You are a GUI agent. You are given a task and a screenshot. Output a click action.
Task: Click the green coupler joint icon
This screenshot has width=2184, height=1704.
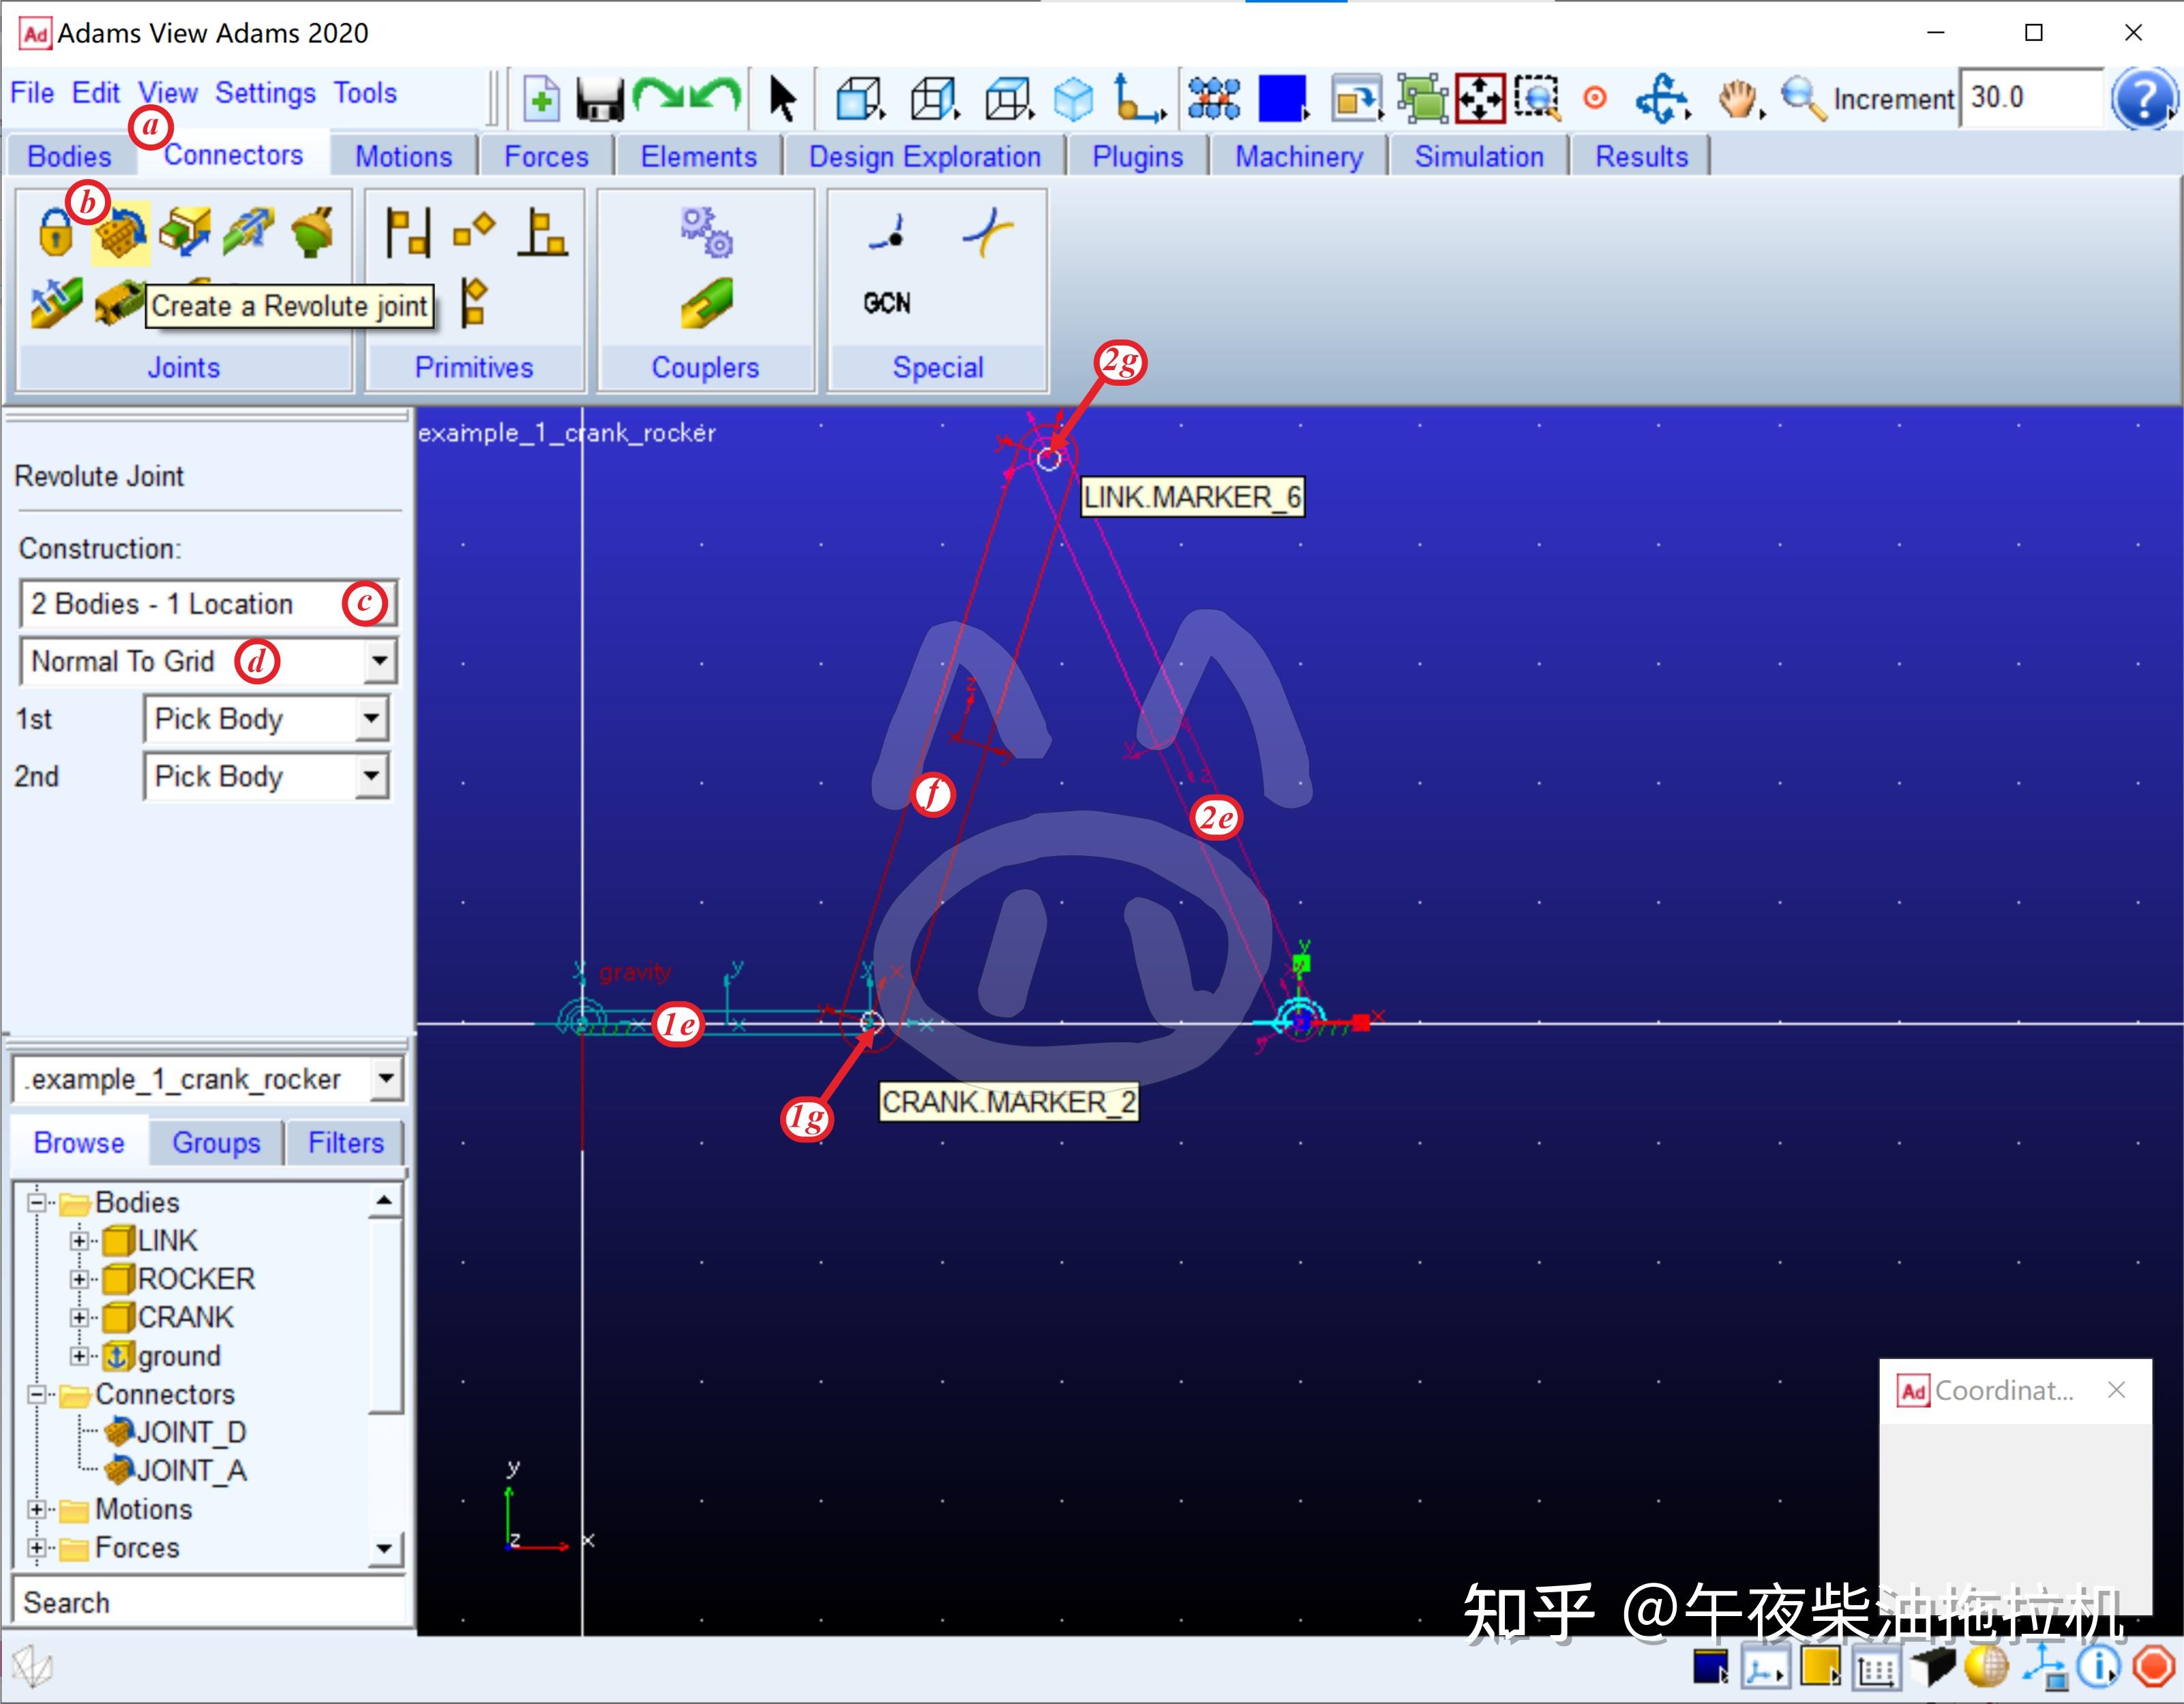(706, 303)
